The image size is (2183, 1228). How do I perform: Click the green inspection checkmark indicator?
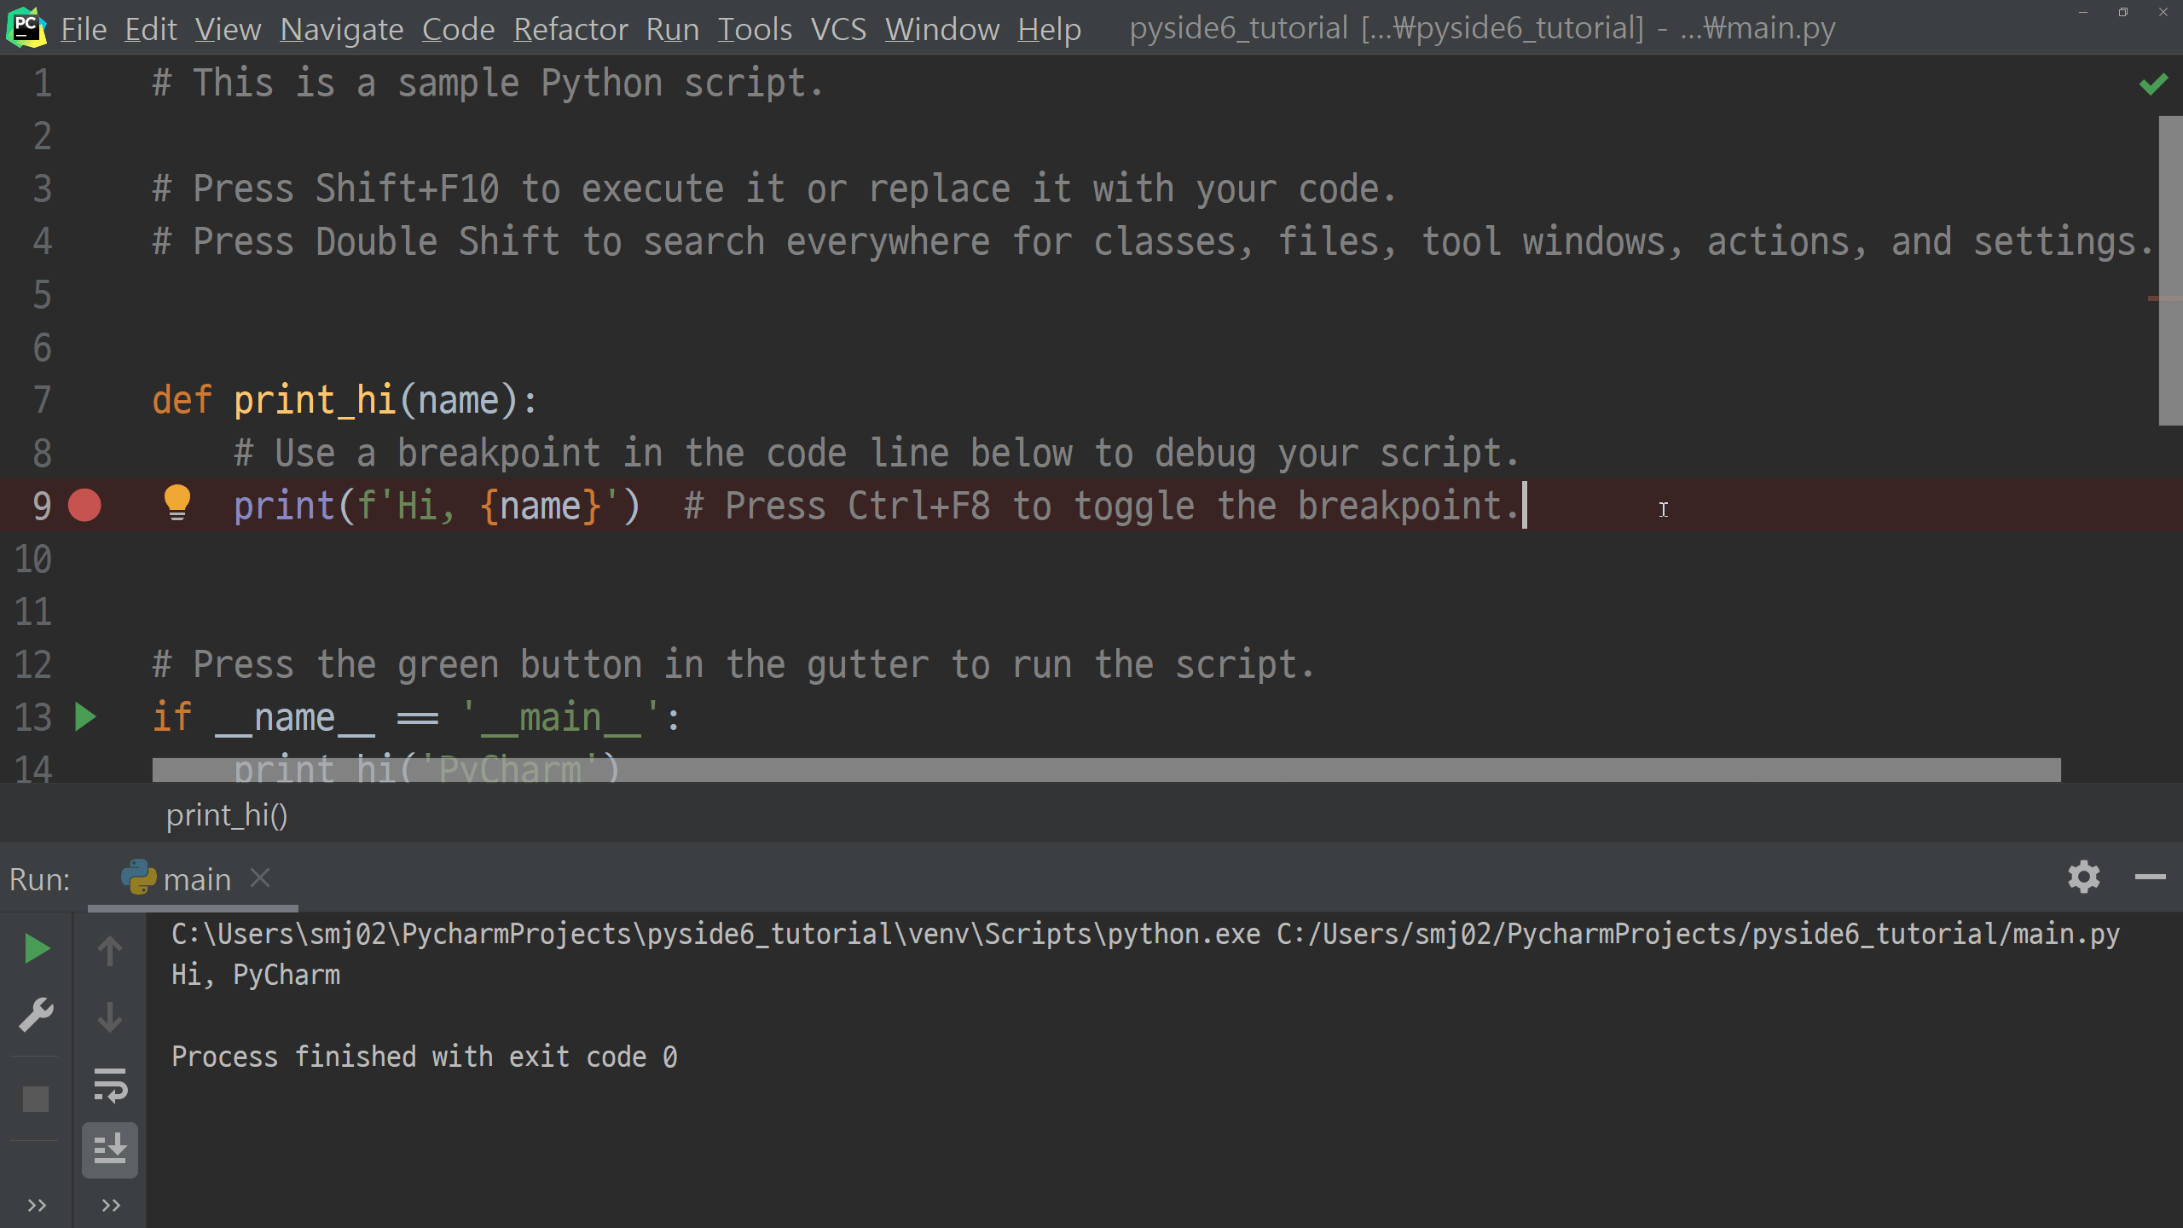2153,84
